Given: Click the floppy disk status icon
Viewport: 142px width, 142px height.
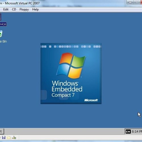Looking at the screenshot, I should click(x=4, y=137).
